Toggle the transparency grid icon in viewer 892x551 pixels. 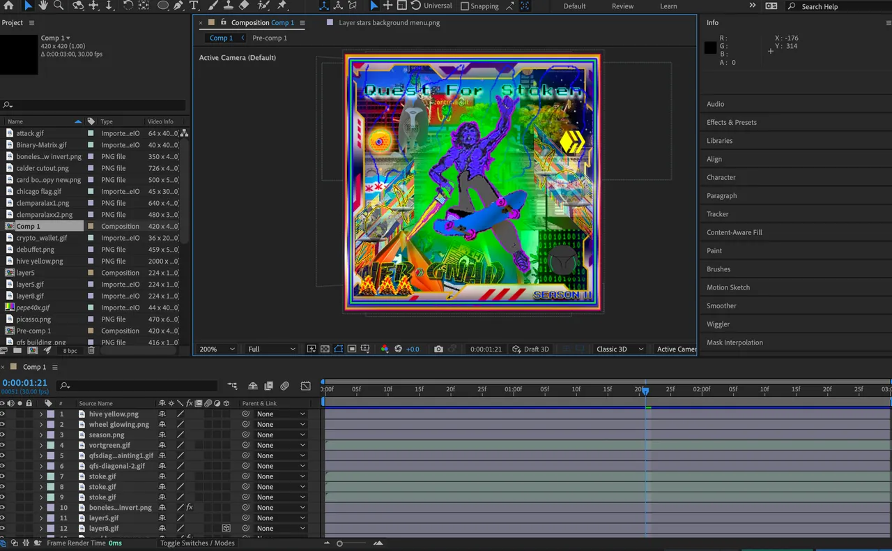point(325,349)
